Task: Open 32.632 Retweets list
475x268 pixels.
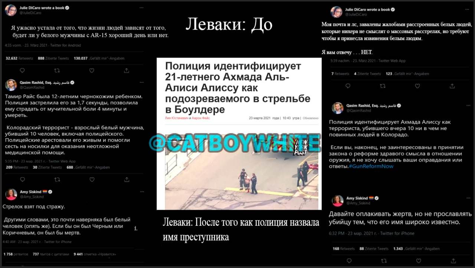Action: point(19,58)
